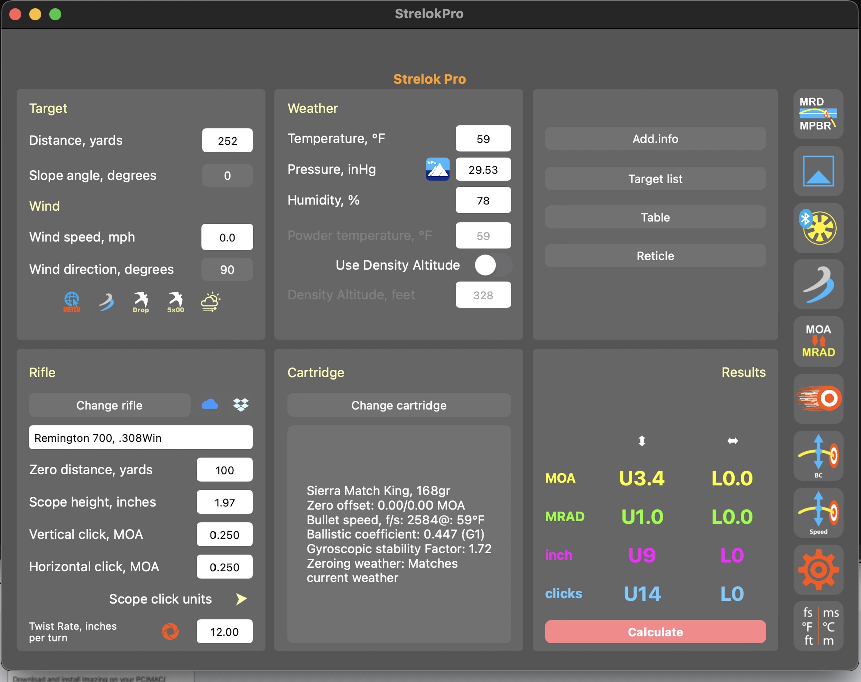The width and height of the screenshot is (861, 682).
Task: Open MOA to MRAD converter
Action: (x=818, y=342)
